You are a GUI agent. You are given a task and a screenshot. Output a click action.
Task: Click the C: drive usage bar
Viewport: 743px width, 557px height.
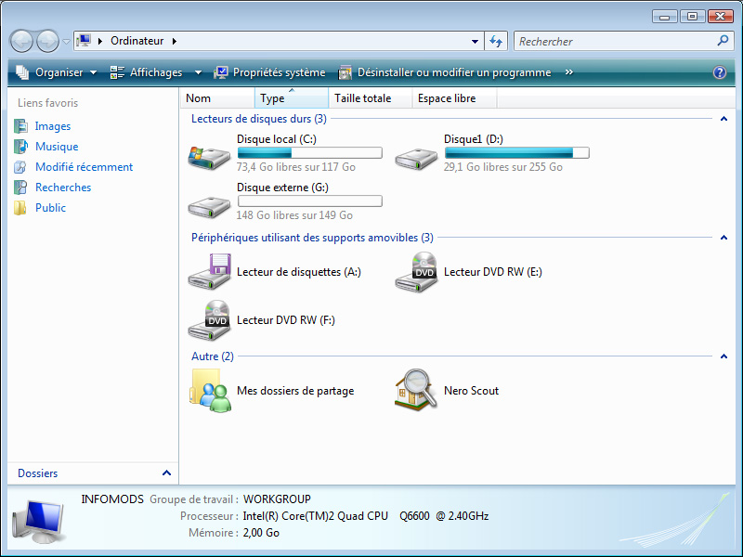tap(310, 152)
